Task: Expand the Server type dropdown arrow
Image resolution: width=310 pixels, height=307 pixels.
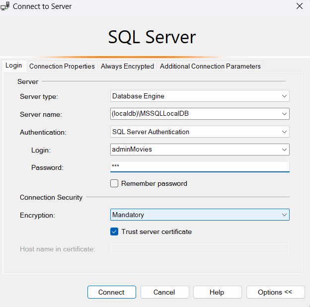Action: tap(284, 96)
